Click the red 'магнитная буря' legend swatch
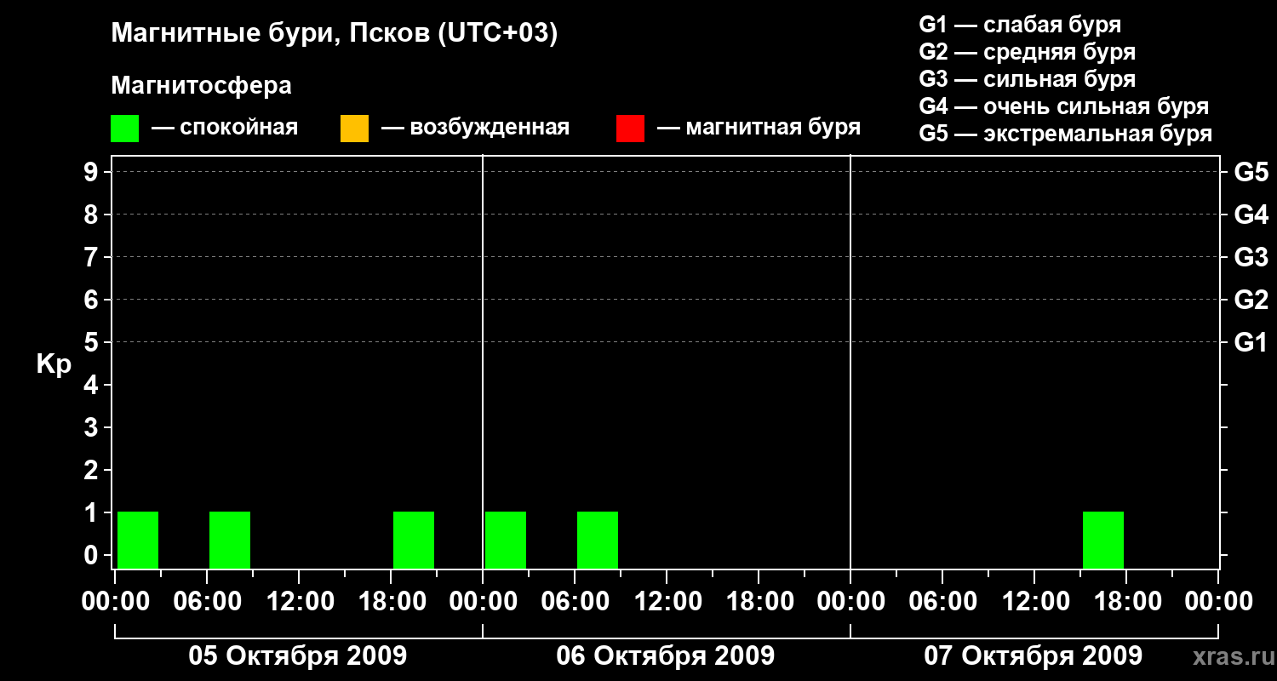 pos(630,129)
